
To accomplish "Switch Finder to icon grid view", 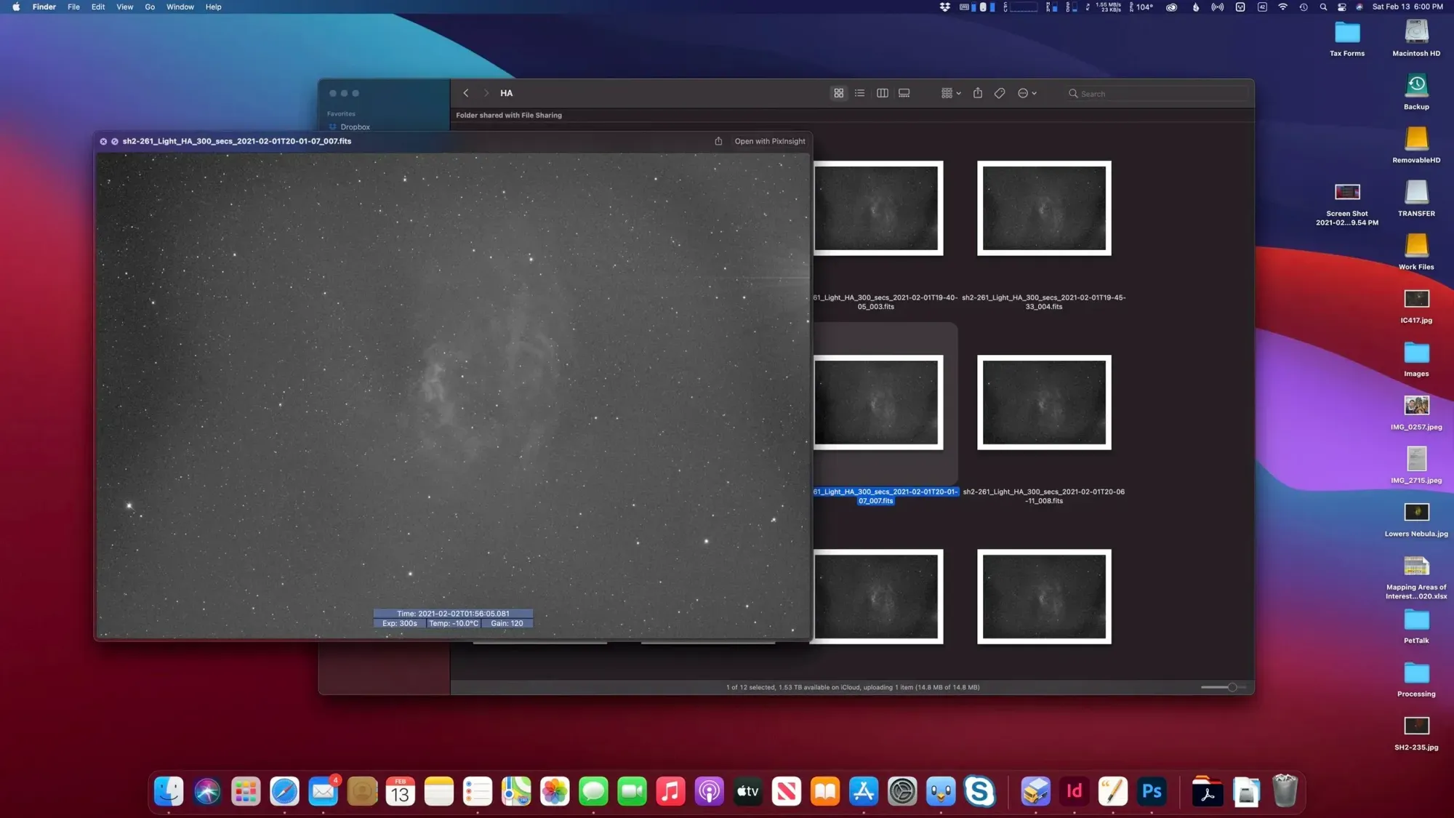I will tap(838, 93).
